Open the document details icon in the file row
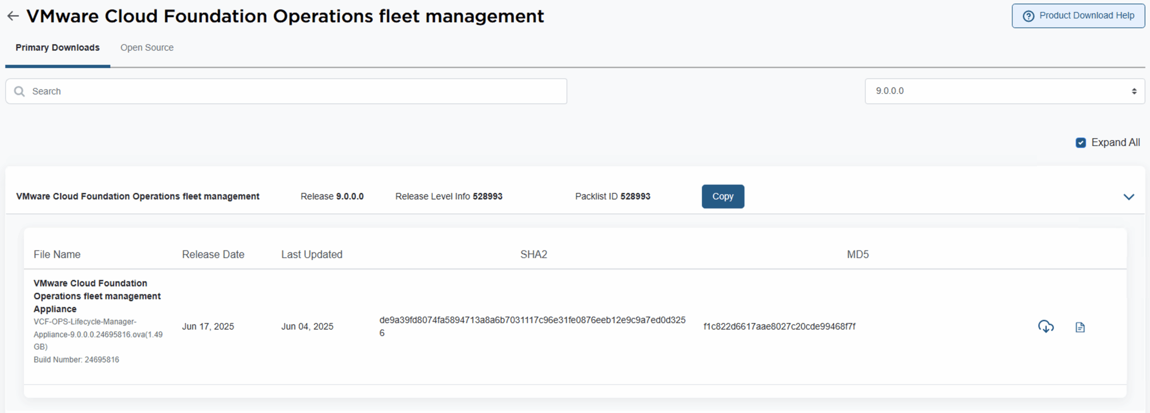The image size is (1150, 413). click(1080, 327)
